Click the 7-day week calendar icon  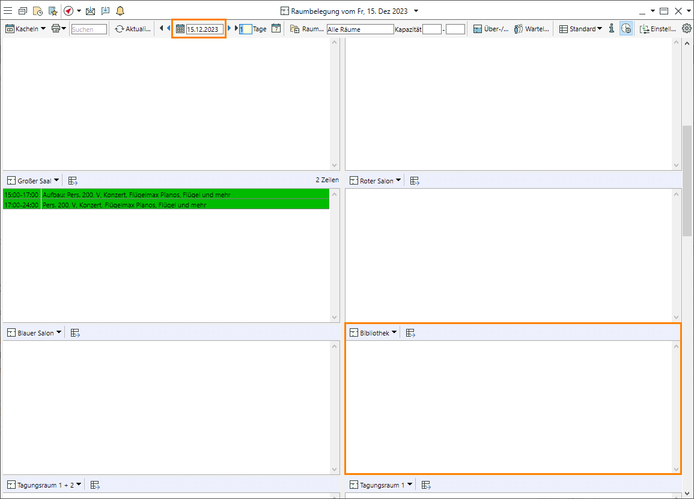276,28
